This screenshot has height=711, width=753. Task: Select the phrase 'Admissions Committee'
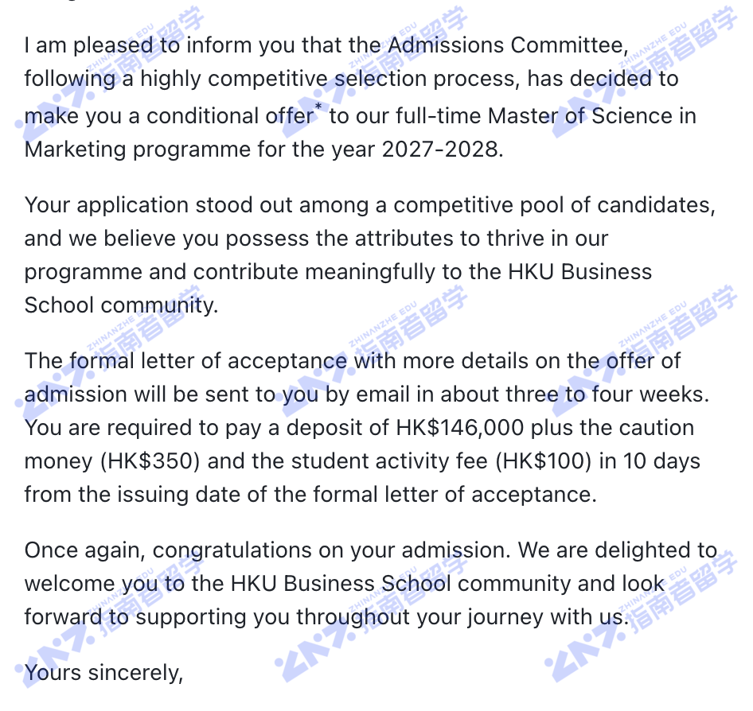pos(505,45)
